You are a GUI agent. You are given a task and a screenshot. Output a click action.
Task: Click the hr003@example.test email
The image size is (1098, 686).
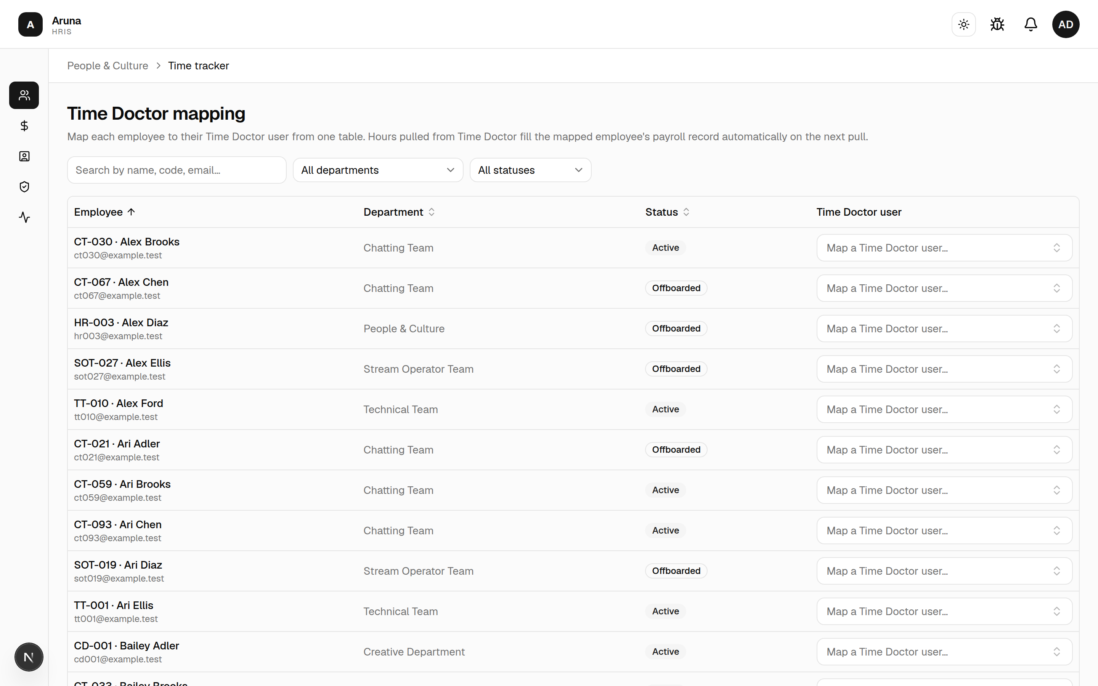click(x=118, y=336)
